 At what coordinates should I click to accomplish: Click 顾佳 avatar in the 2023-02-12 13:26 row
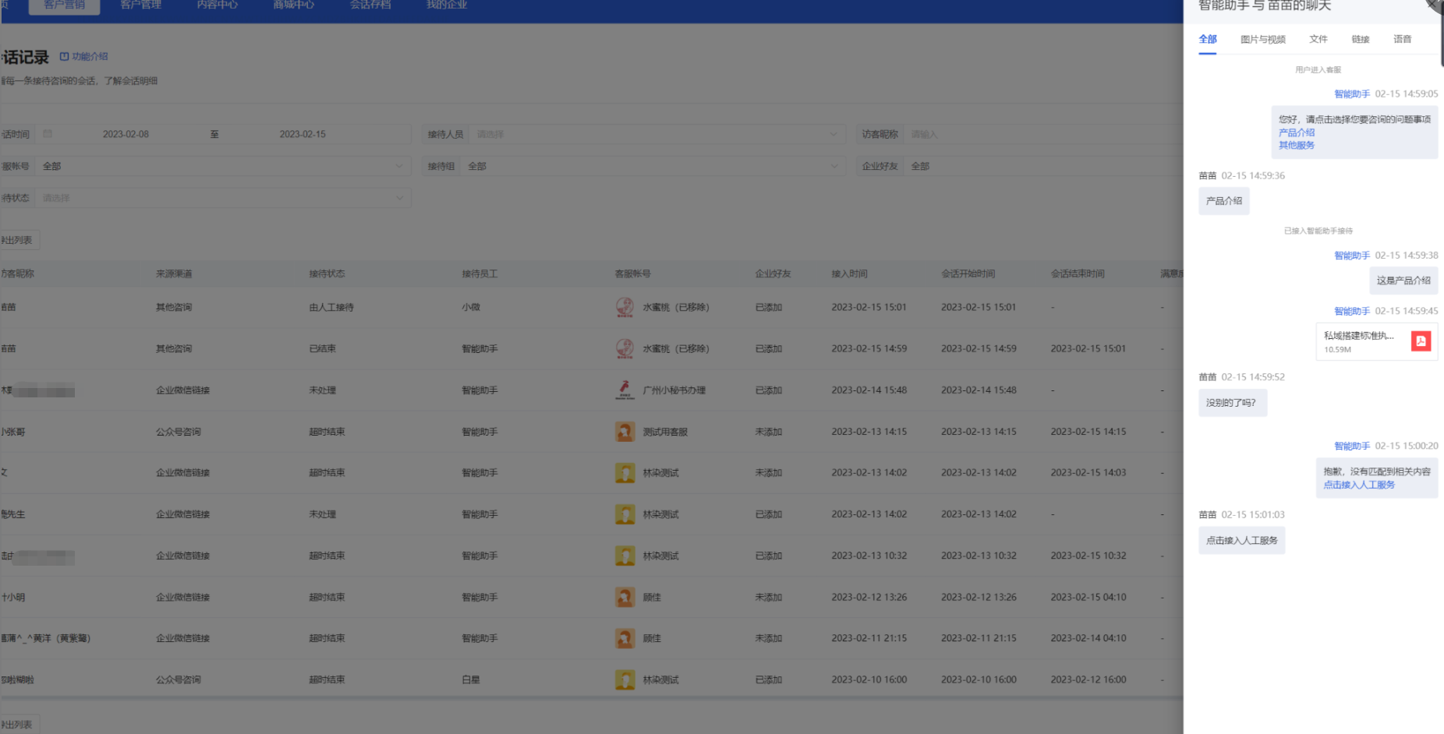pyautogui.click(x=625, y=597)
